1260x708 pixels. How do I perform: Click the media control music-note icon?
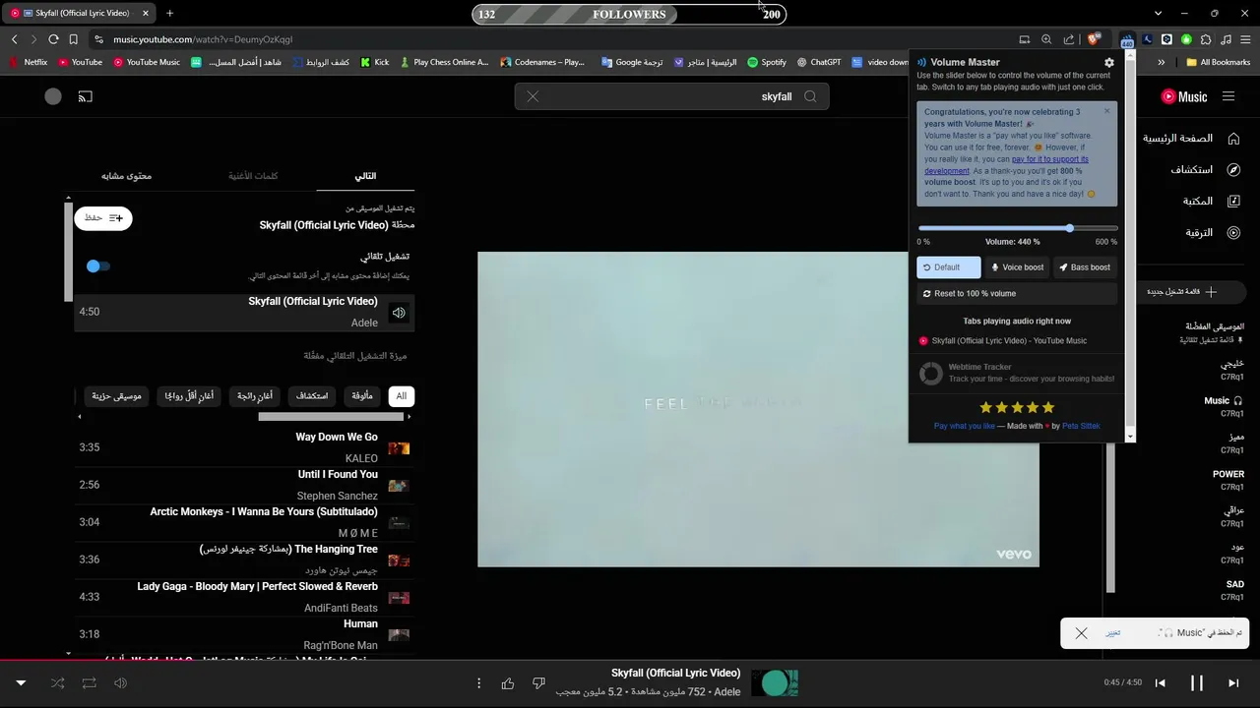pyautogui.click(x=1226, y=39)
